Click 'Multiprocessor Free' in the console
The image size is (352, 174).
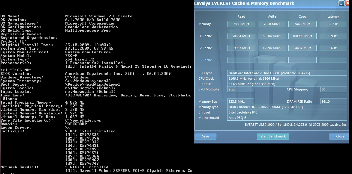coord(88,31)
